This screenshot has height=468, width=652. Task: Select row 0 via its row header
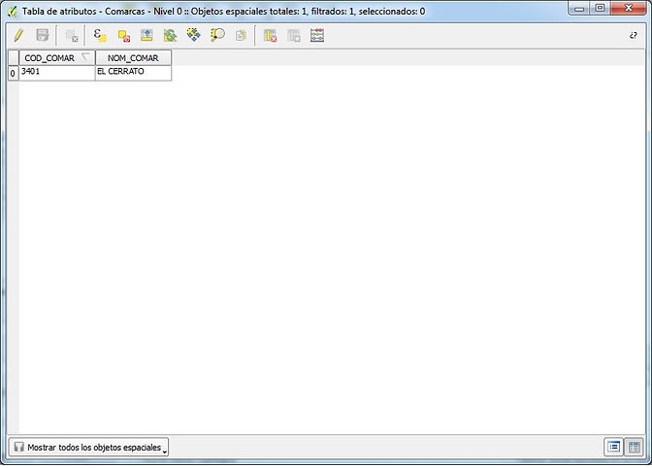click(13, 73)
